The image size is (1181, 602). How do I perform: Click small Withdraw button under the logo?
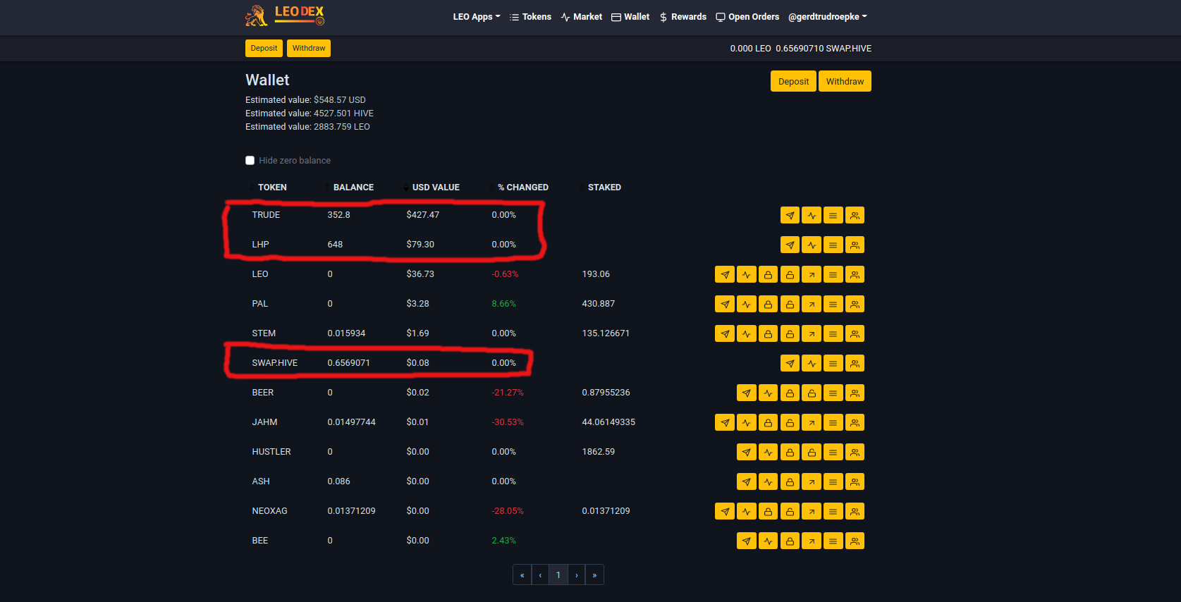pos(309,48)
